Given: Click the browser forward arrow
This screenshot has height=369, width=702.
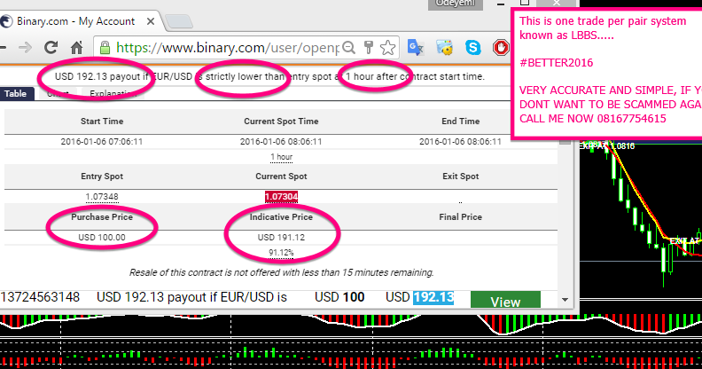Looking at the screenshot, I should coord(25,48).
